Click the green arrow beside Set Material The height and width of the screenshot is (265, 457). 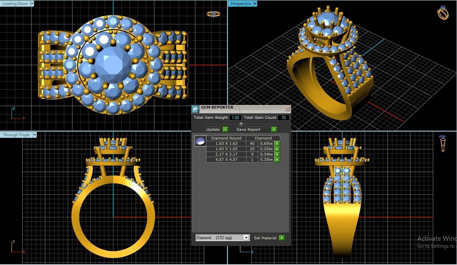(282, 238)
